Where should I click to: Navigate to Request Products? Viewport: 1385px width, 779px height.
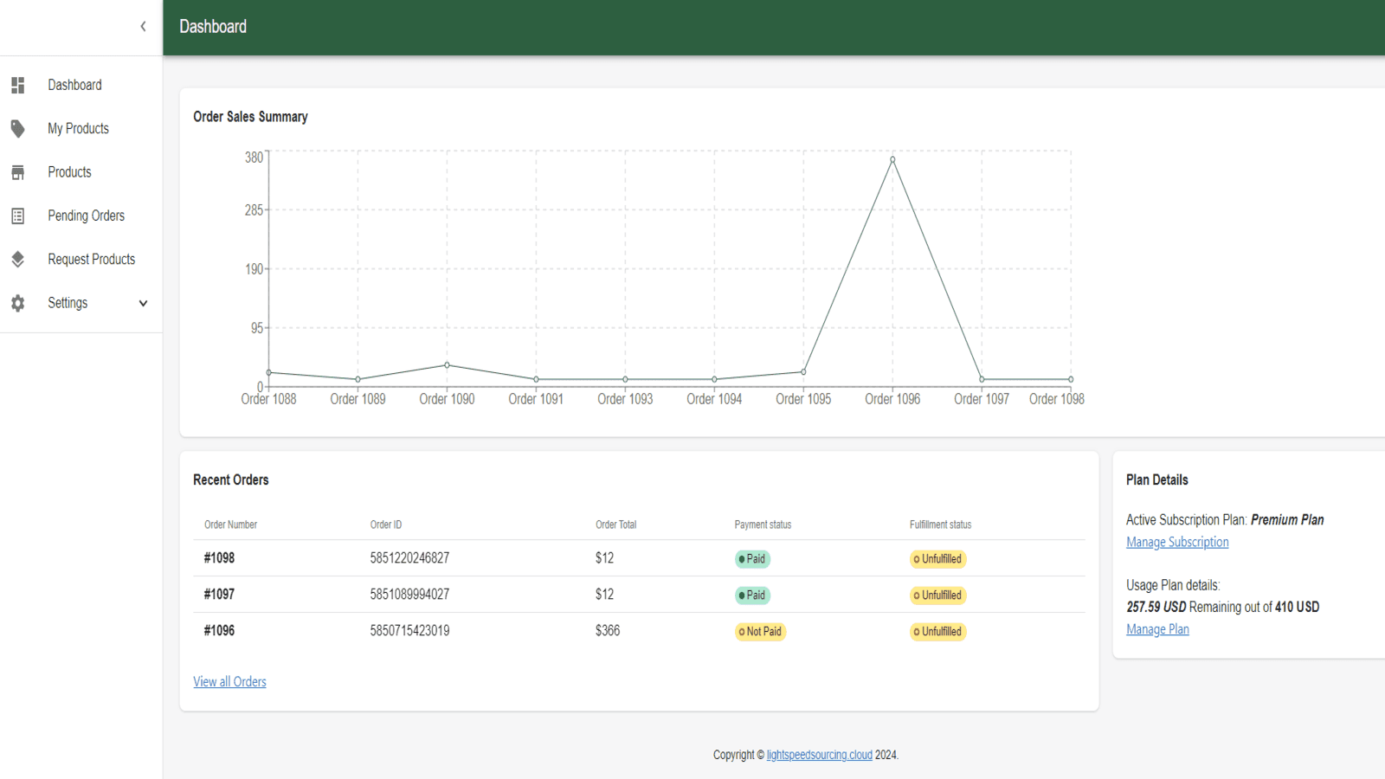(x=91, y=259)
